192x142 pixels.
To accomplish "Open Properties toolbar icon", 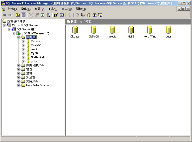I will [37, 15].
